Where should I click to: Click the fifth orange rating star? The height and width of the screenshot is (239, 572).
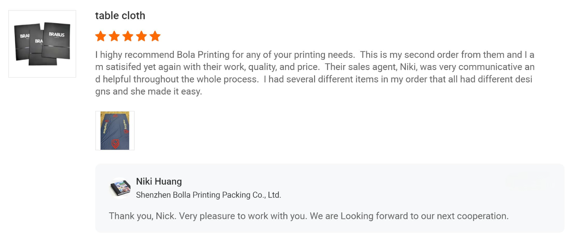tap(155, 36)
